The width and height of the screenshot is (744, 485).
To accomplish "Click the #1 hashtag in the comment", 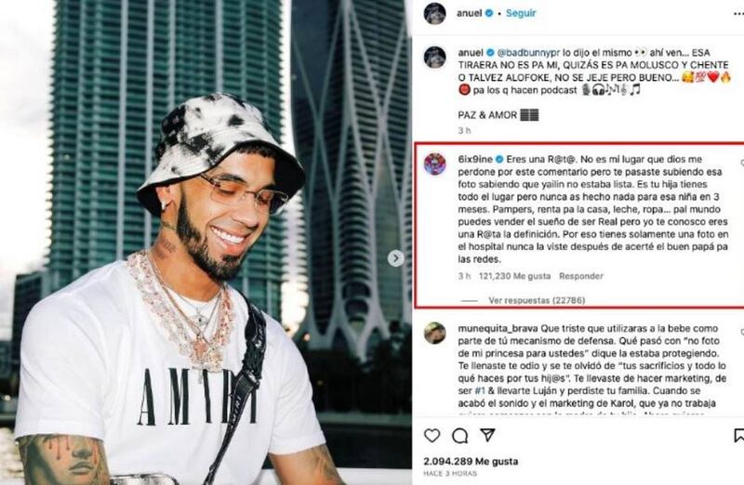I will tap(480, 391).
